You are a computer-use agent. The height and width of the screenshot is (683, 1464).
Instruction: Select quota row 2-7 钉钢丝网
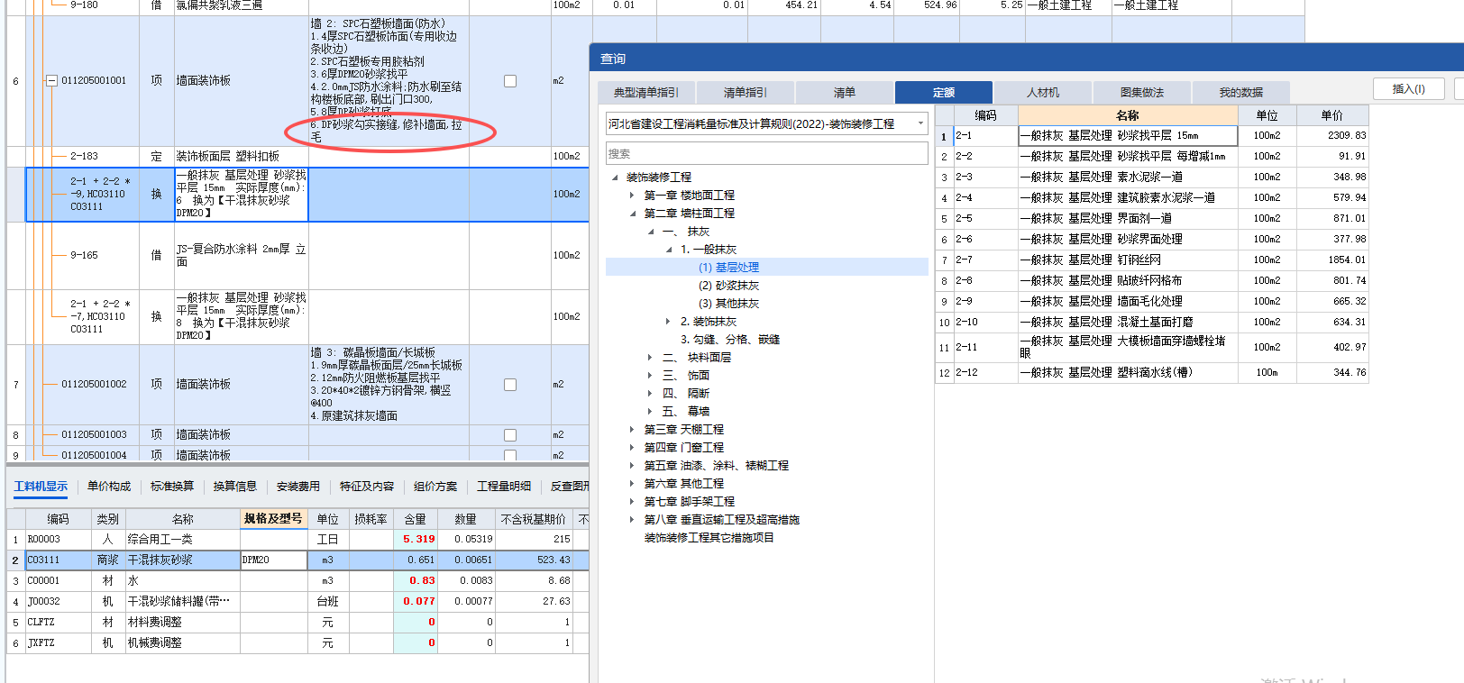point(1152,260)
